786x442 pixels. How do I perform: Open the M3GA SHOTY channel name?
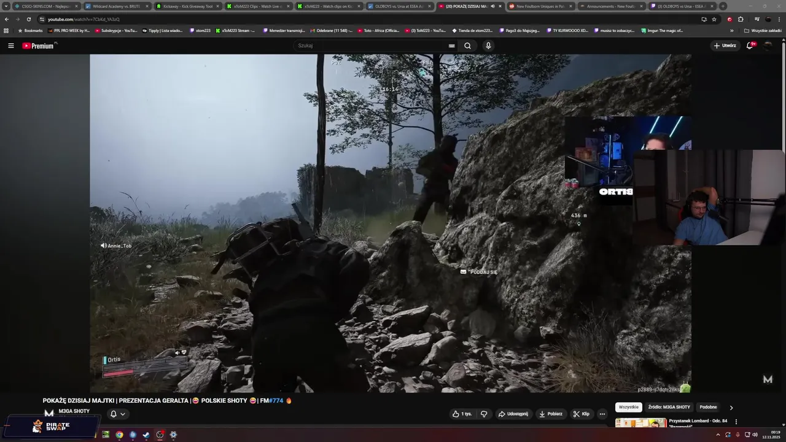coord(74,411)
